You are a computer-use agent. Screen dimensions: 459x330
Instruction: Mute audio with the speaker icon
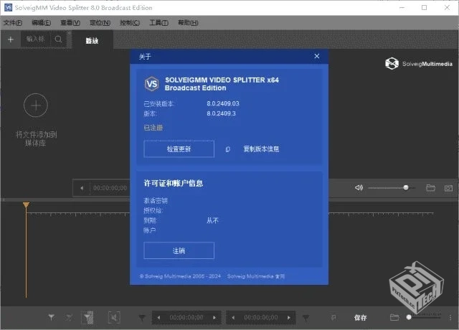[359, 188]
